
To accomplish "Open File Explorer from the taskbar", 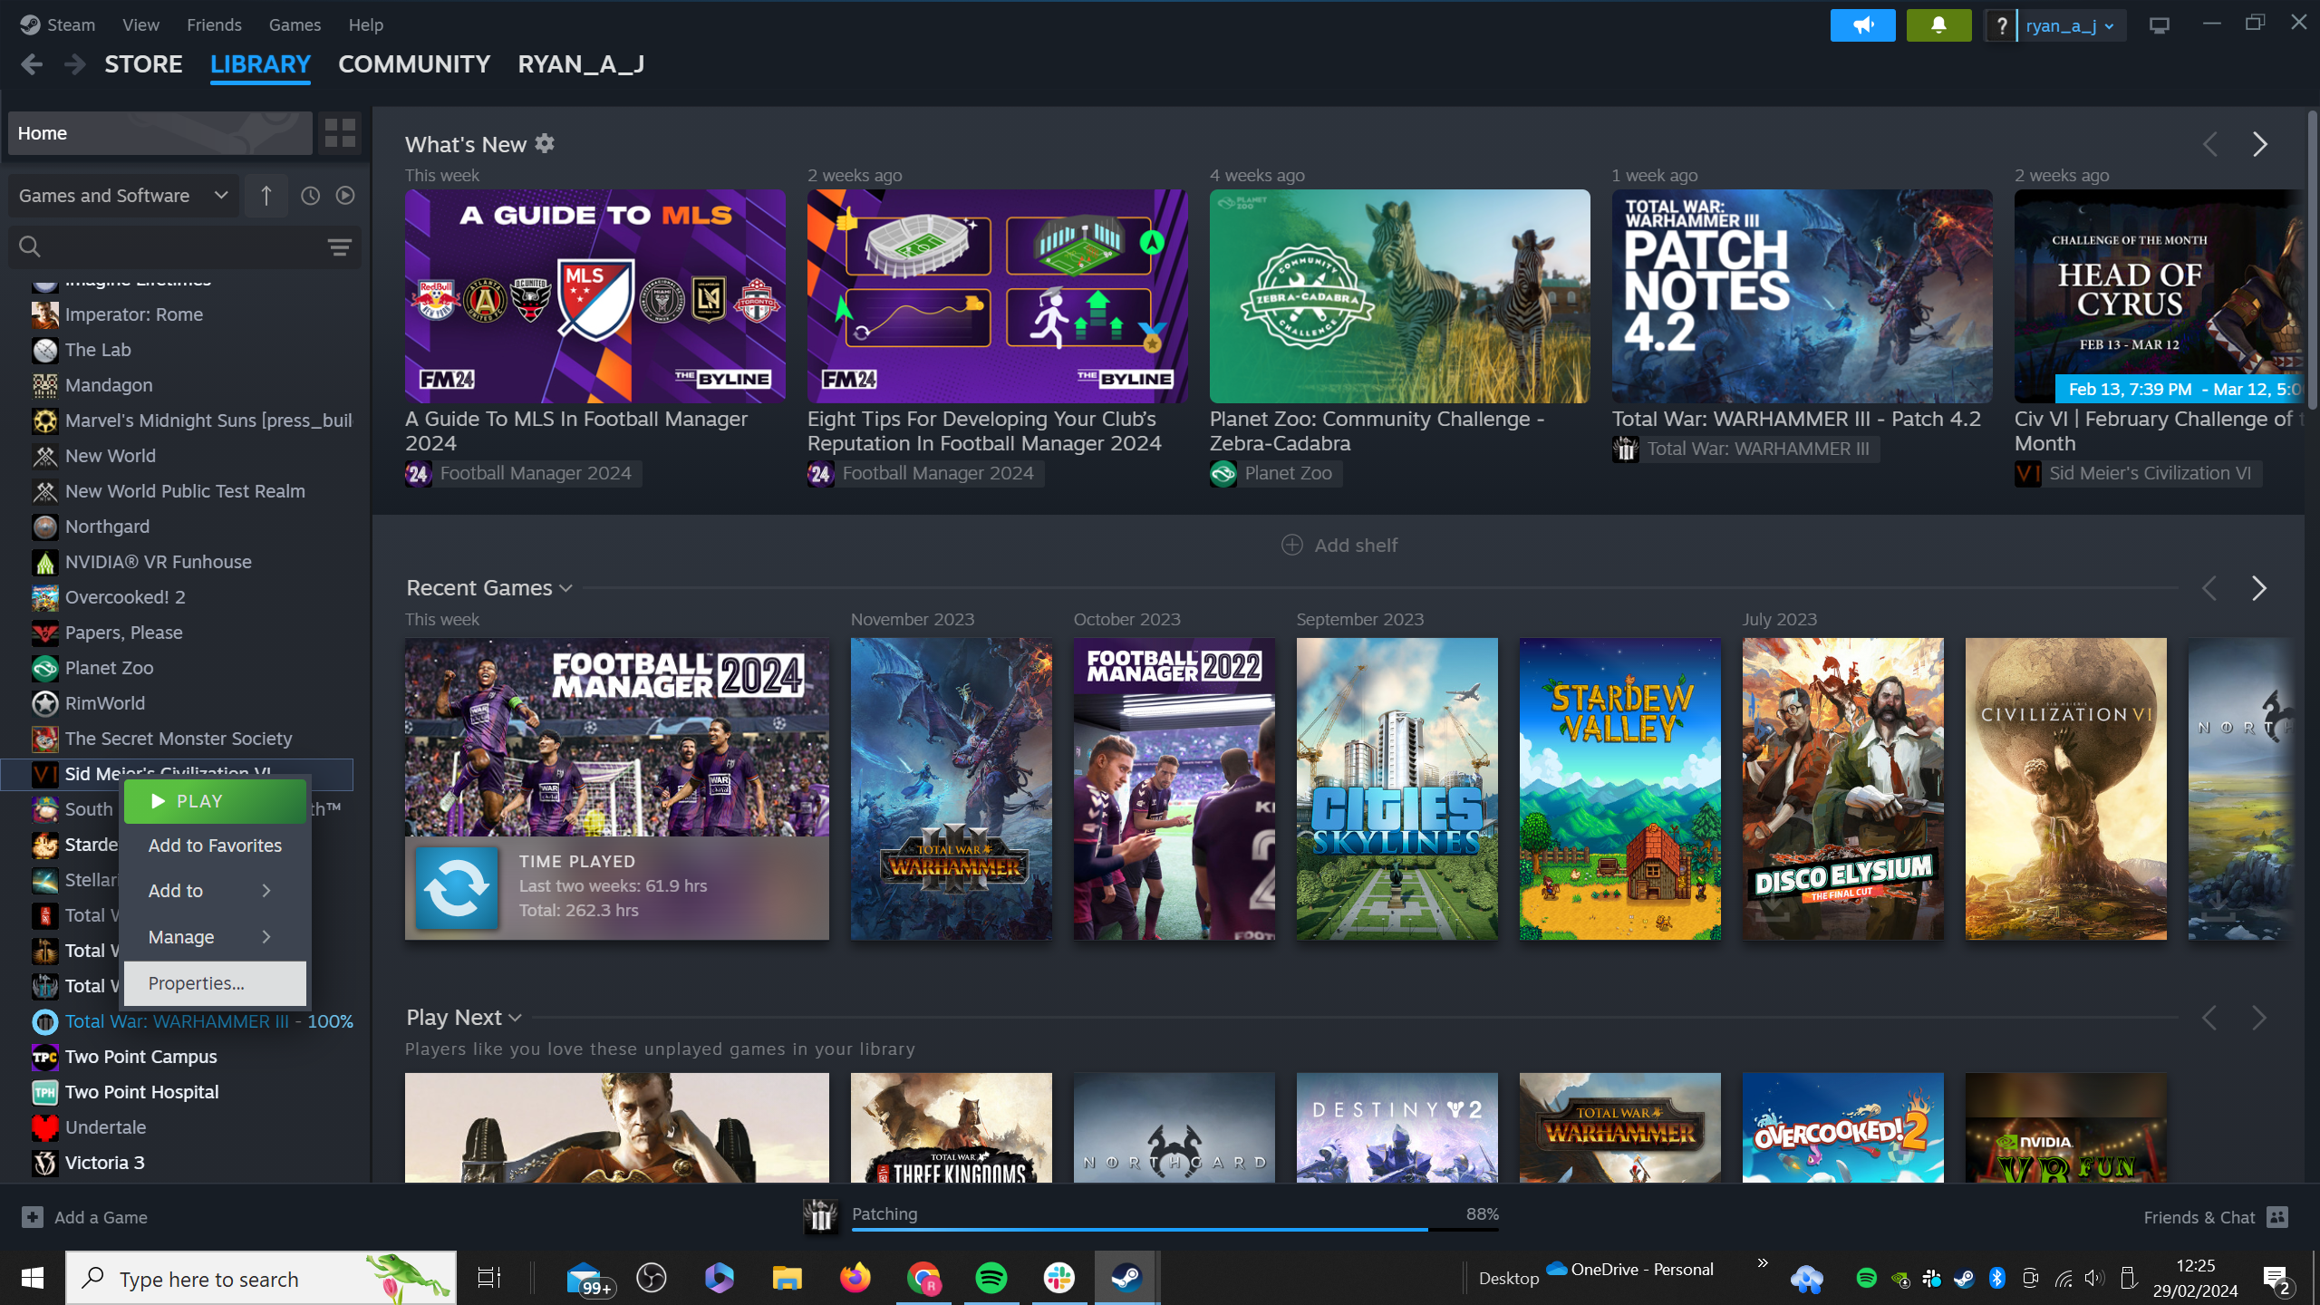I will [x=787, y=1279].
